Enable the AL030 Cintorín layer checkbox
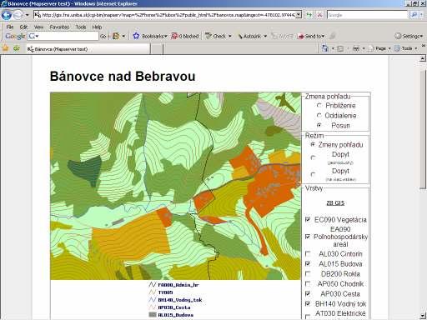This screenshot has height=320, width=427. [x=308, y=253]
